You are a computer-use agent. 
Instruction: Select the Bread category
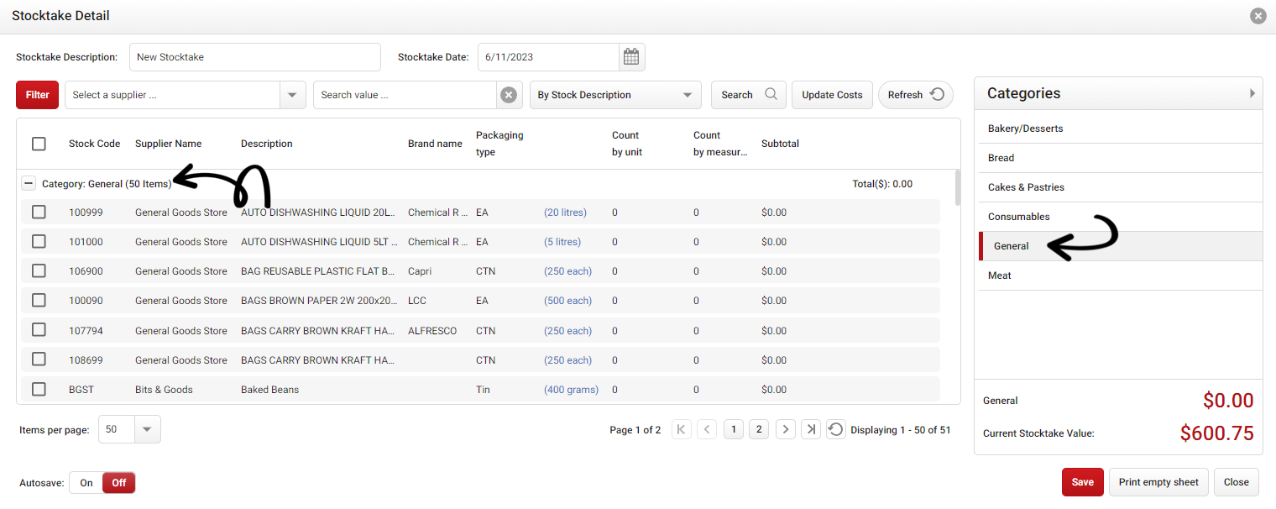click(x=1001, y=157)
